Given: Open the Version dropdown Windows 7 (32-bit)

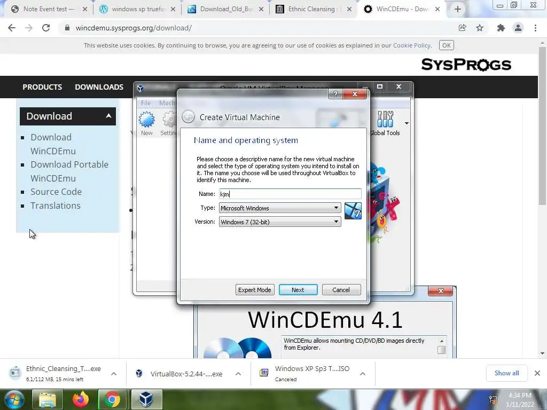Looking at the screenshot, I should click(280, 222).
